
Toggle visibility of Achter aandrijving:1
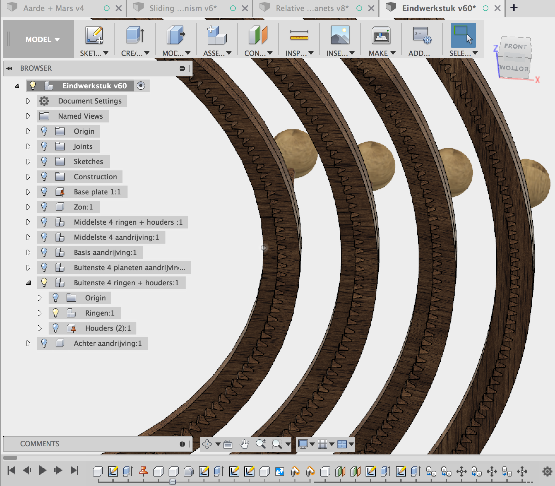(44, 343)
